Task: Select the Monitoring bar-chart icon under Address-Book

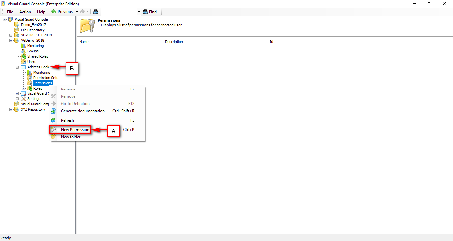Action: tap(30, 72)
